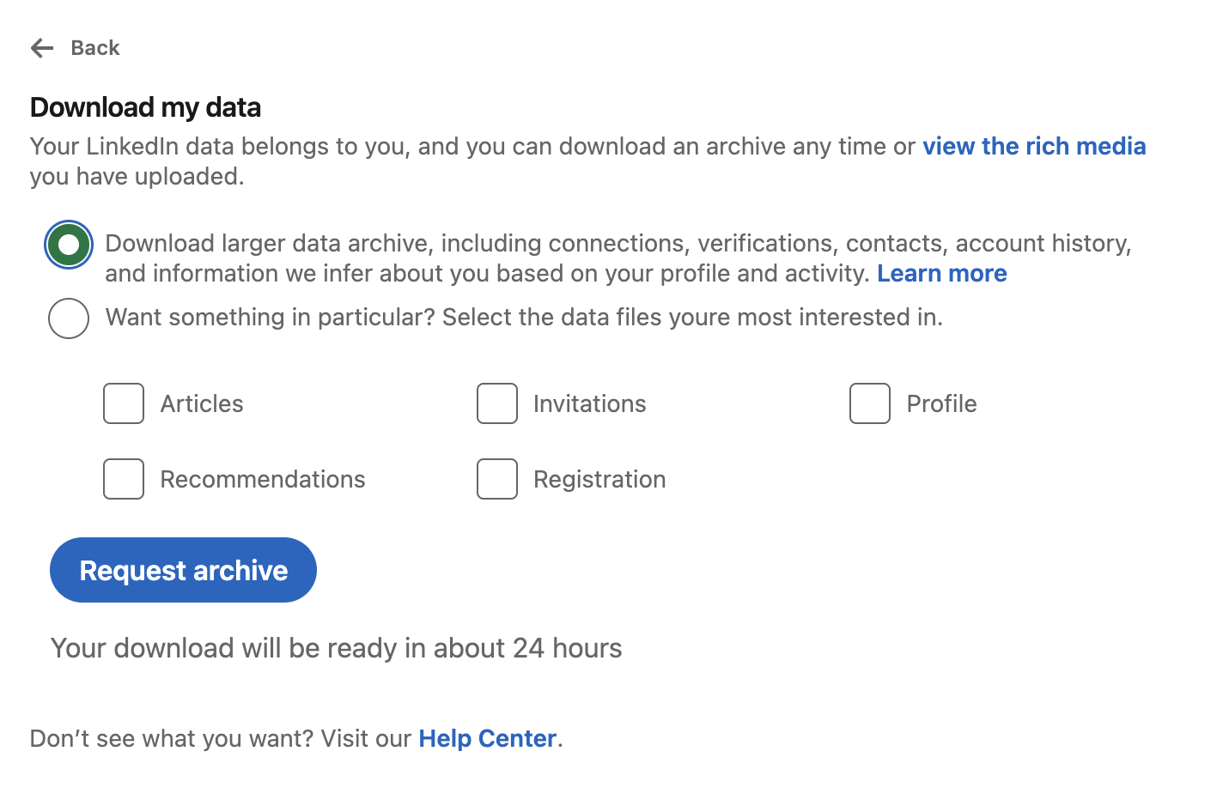Select Articles by clicking its label
The image size is (1223, 812).
[x=201, y=403]
